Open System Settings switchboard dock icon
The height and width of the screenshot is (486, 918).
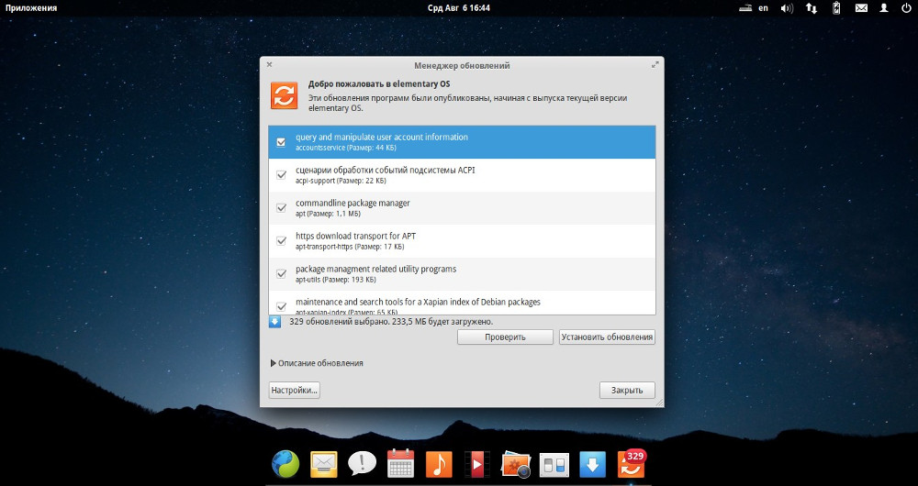click(x=554, y=466)
